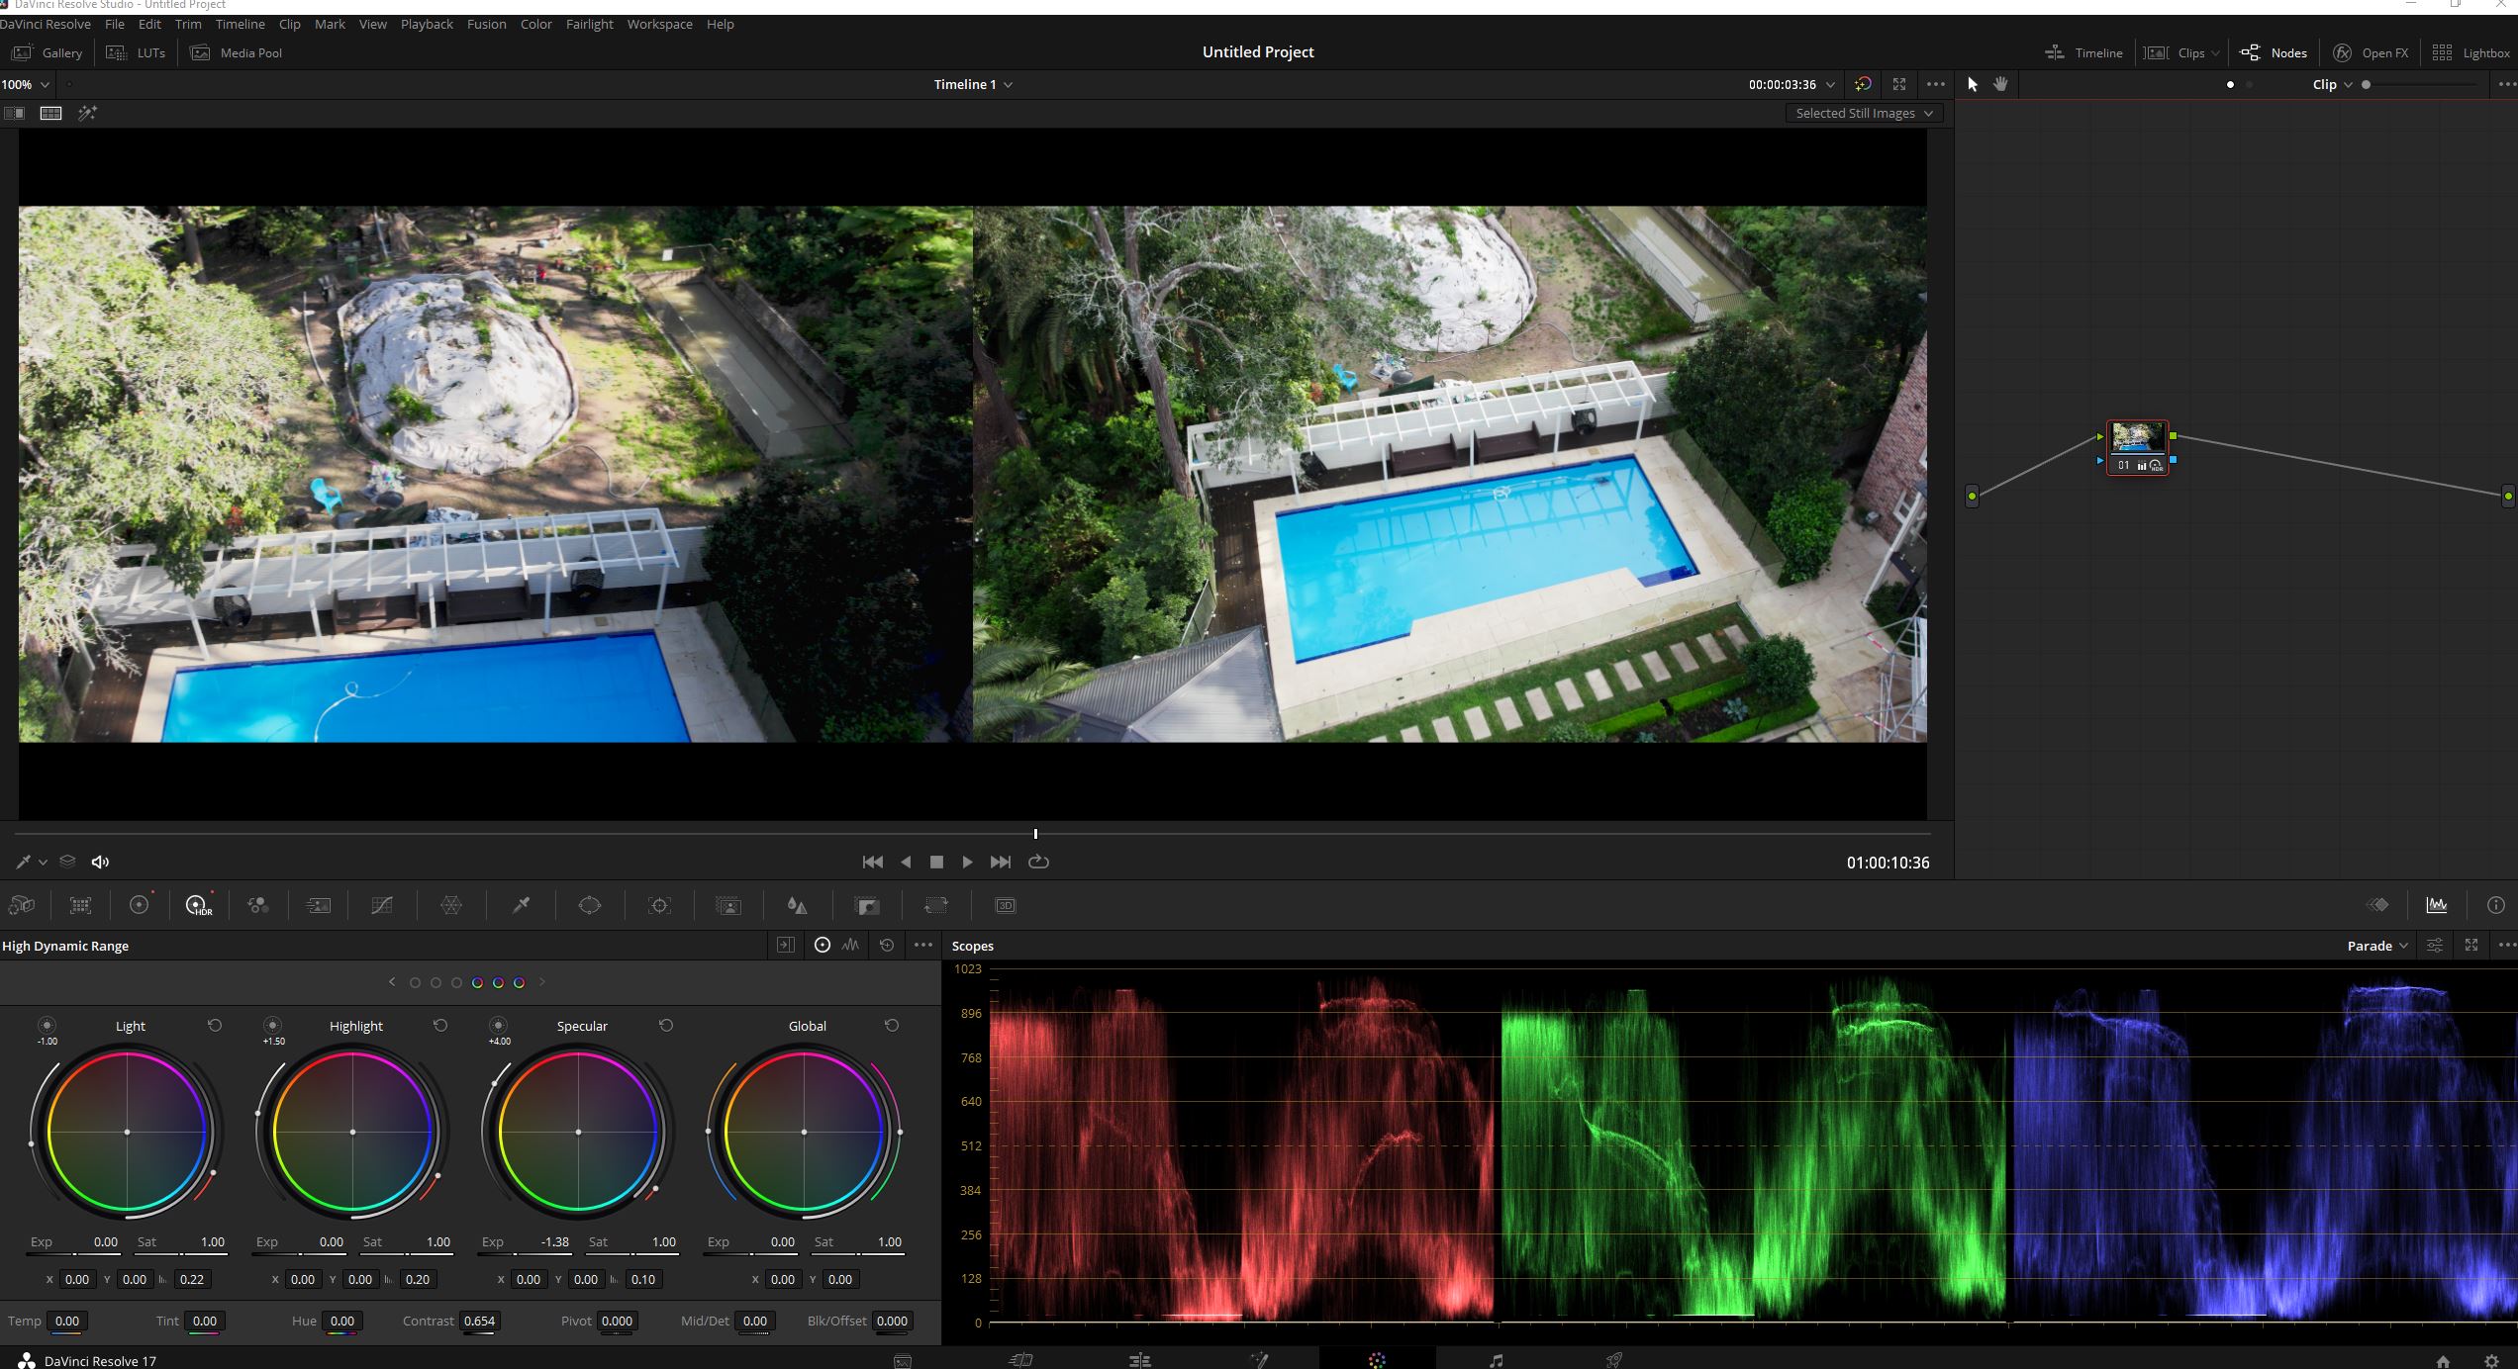Toggle bypass color grades and Fusion effects
The height and width of the screenshot is (1369, 2518).
1863,84
